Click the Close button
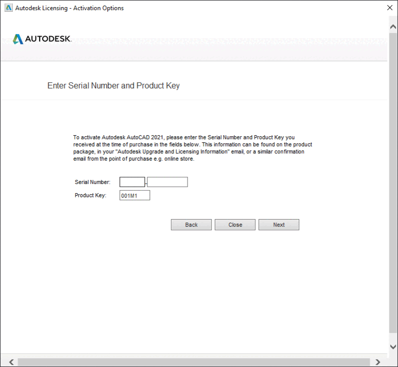The image size is (398, 367). click(235, 225)
